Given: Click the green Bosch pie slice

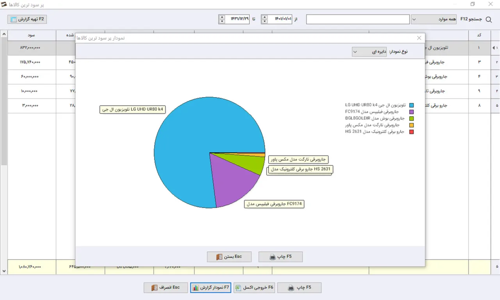Looking at the screenshot, I should [248, 162].
